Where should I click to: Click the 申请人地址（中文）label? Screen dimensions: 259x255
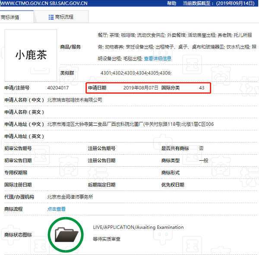point(24,124)
